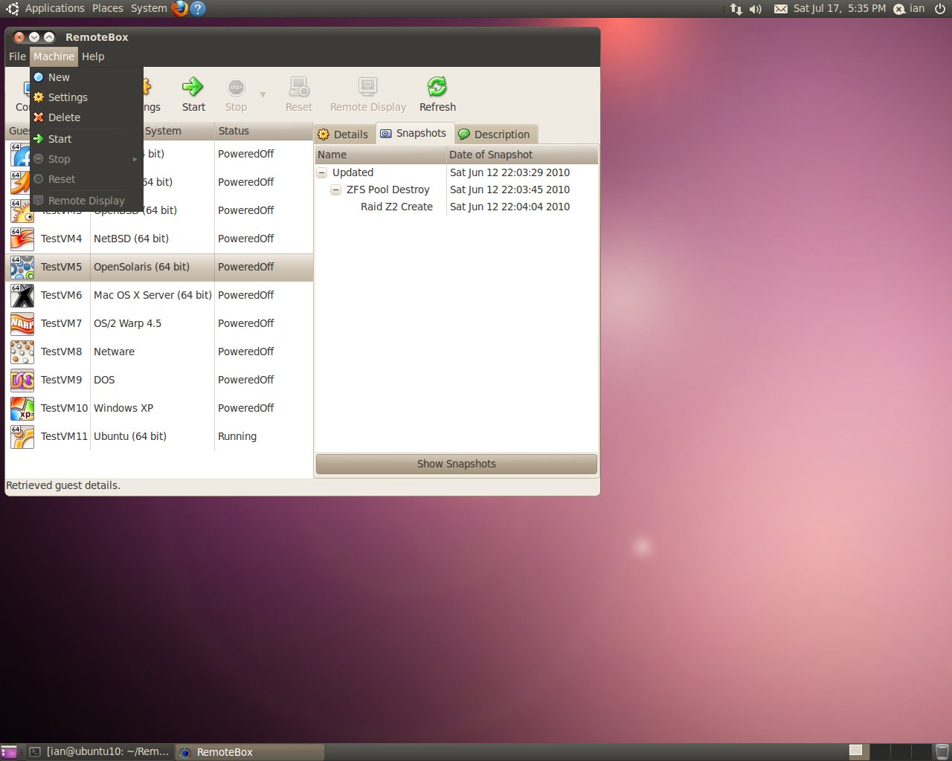Select the TestVM6 guest name
Image resolution: width=952 pixels, height=761 pixels.
tap(61, 295)
